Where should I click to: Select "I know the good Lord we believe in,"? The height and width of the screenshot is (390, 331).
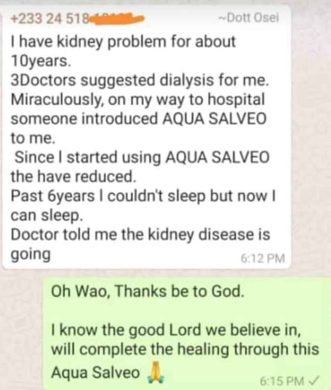(x=176, y=330)
